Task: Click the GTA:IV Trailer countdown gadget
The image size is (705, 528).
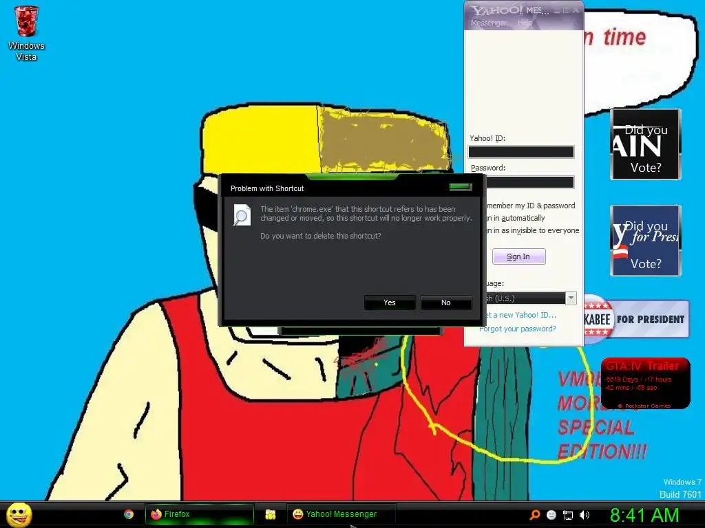Action: (645, 383)
